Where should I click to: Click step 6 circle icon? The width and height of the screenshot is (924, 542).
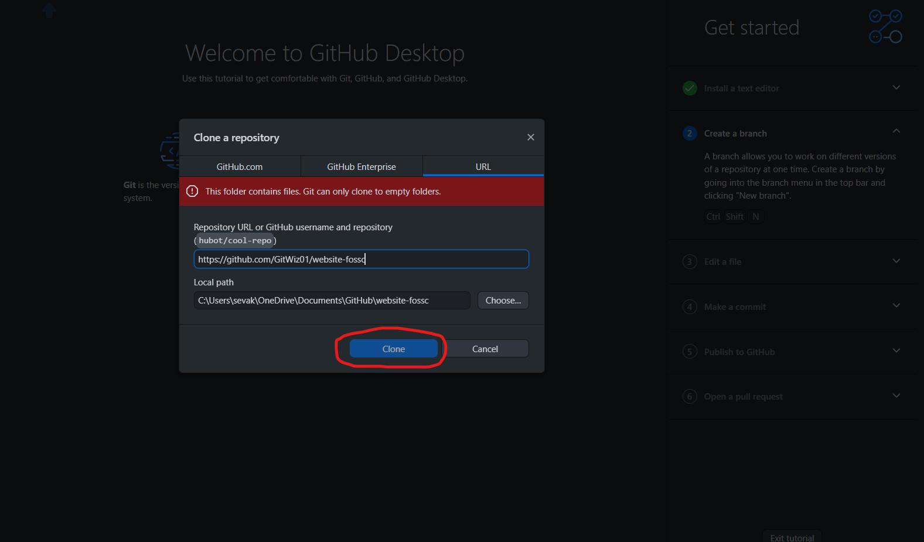pyautogui.click(x=690, y=397)
